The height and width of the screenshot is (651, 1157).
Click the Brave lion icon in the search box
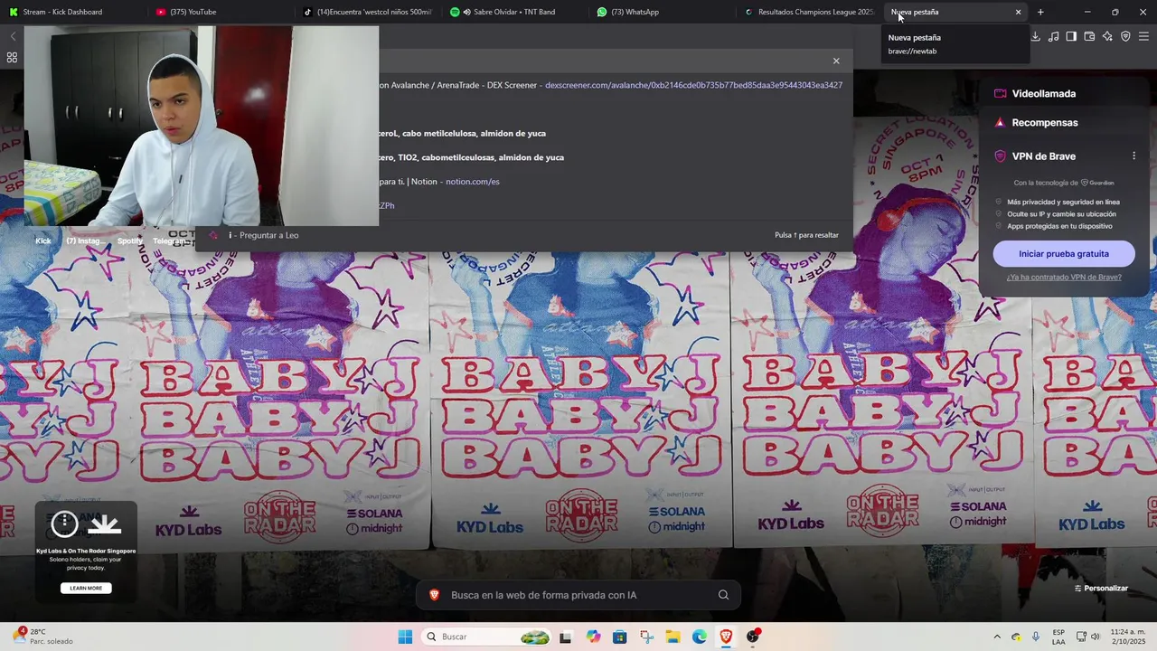point(434,595)
